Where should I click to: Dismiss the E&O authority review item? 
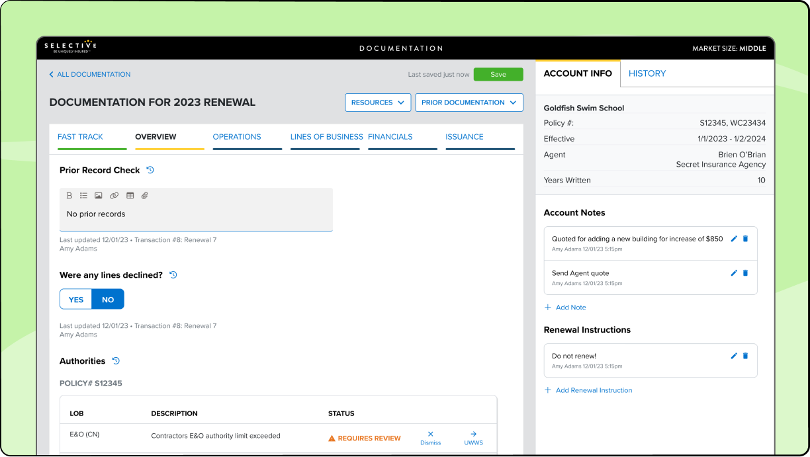pos(430,438)
